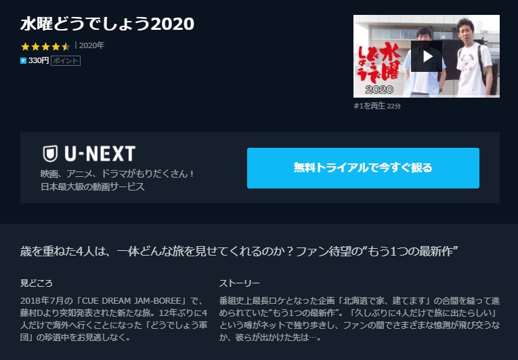Viewport: 518px width, 360px height.
Task: Click the #1を再生 22分 caption
Action: [377, 106]
